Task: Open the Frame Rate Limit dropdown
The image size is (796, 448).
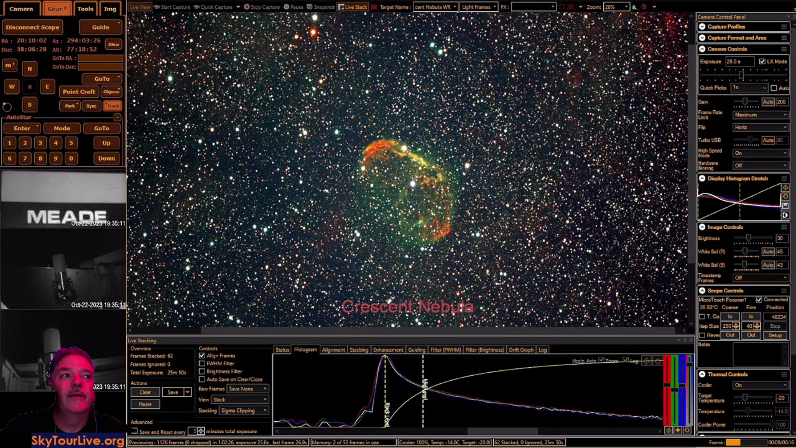Action: (x=761, y=114)
